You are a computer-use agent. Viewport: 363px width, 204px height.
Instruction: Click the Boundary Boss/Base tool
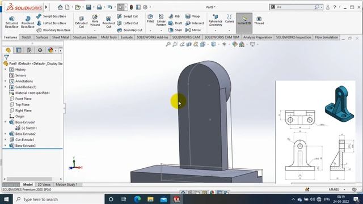point(53,30)
